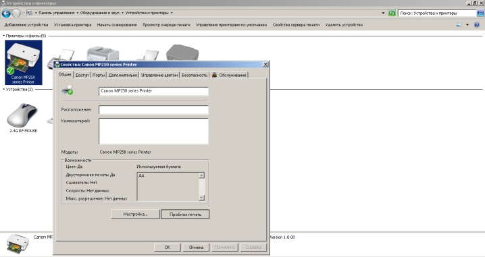Click 'Панель управления' in the breadcrumb
The image size is (485, 257).
[x=56, y=13]
